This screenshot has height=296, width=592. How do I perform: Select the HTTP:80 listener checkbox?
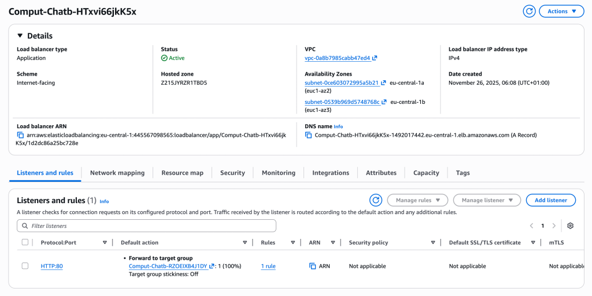point(25,265)
